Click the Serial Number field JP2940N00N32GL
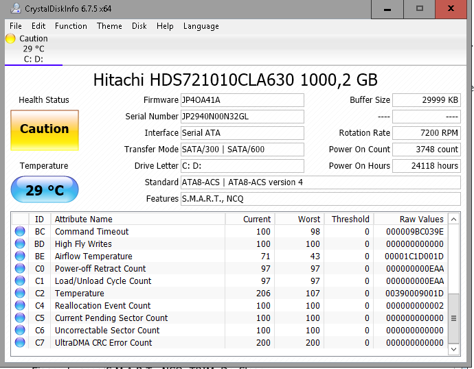 coord(242,117)
